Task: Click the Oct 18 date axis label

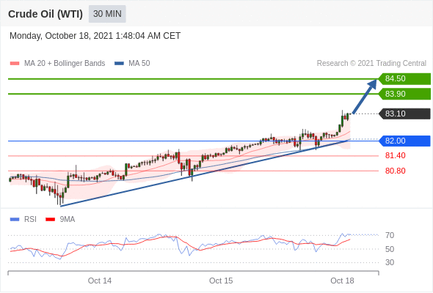Action: click(x=342, y=281)
